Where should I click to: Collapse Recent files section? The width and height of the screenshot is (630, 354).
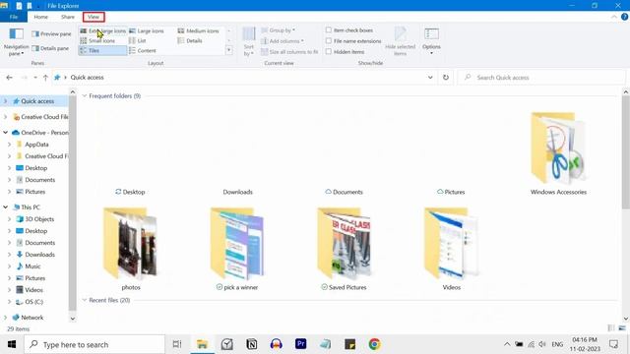[85, 300]
